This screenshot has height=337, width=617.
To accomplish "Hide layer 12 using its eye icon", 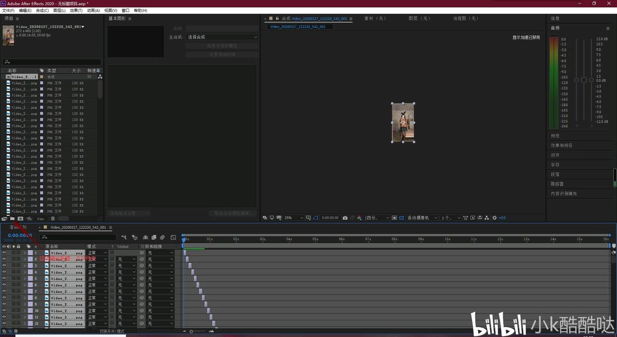I will tap(4, 324).
